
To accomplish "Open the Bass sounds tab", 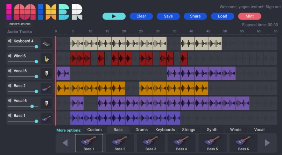I will (118, 130).
